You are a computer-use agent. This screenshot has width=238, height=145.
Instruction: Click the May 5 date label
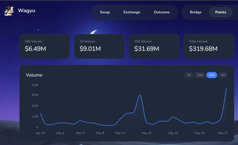tap(80, 133)
